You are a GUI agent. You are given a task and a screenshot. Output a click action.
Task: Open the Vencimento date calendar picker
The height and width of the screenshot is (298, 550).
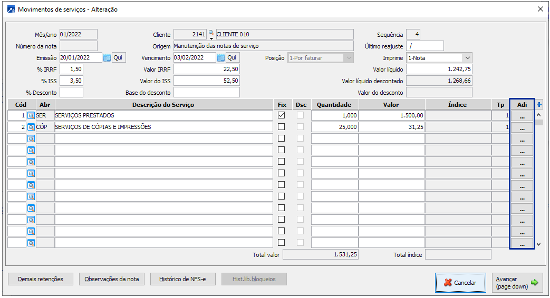pyautogui.click(x=220, y=58)
